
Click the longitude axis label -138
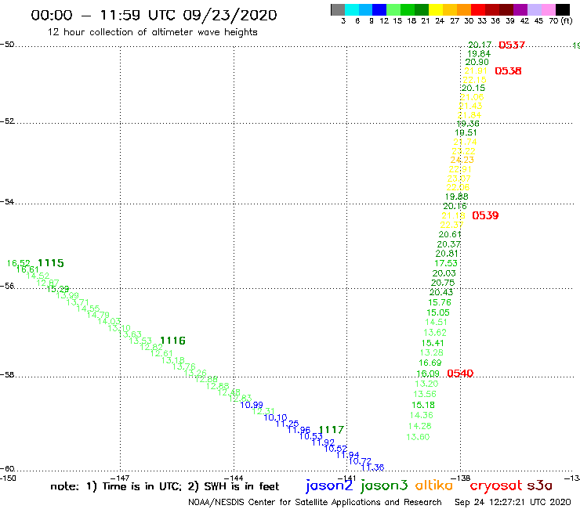click(x=461, y=478)
